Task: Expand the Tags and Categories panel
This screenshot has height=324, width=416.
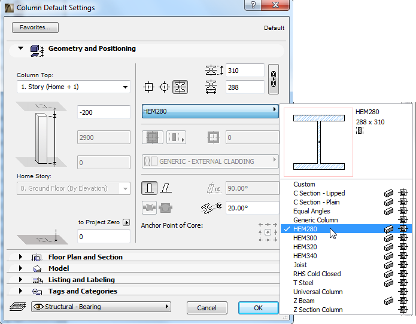Action: [20, 291]
